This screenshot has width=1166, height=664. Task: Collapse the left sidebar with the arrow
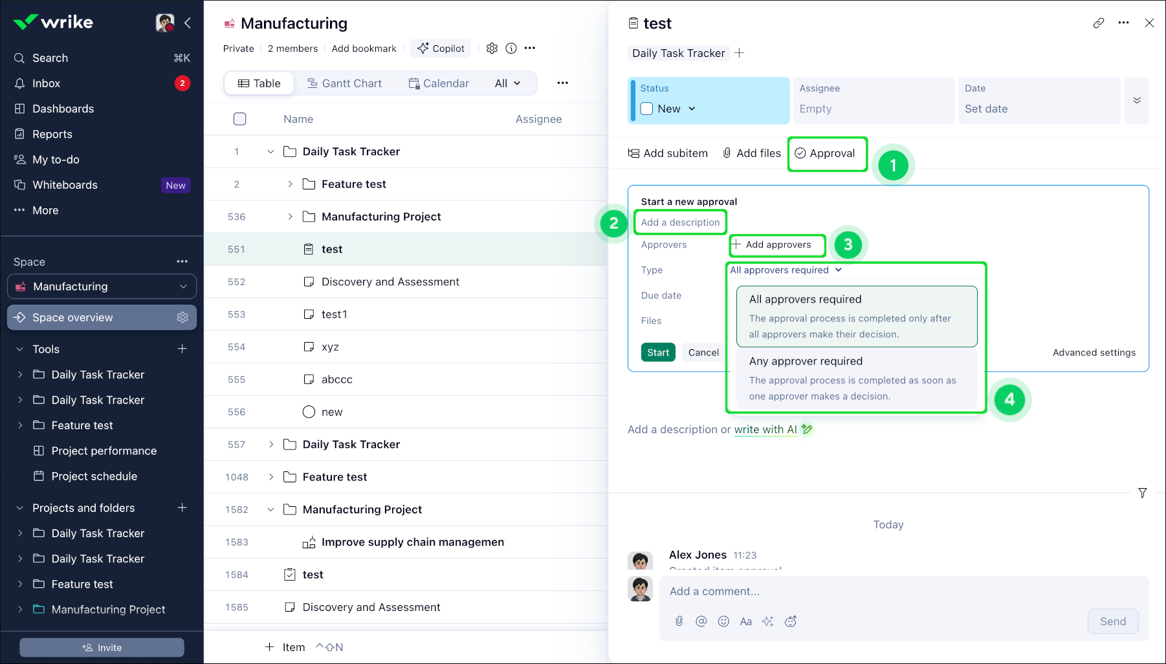coord(188,23)
